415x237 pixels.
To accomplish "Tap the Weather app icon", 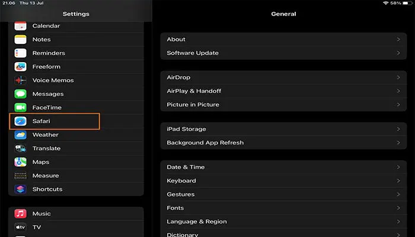I will point(21,135).
